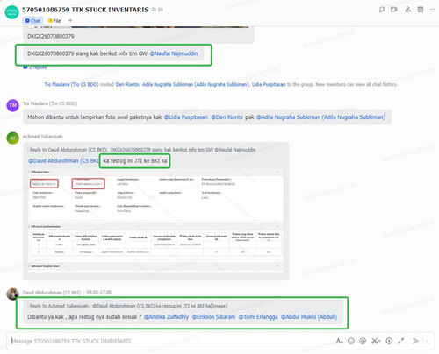Open Achmad Yuliansyah's AY avatar
This screenshot has height=354, width=439.
[x=12, y=138]
